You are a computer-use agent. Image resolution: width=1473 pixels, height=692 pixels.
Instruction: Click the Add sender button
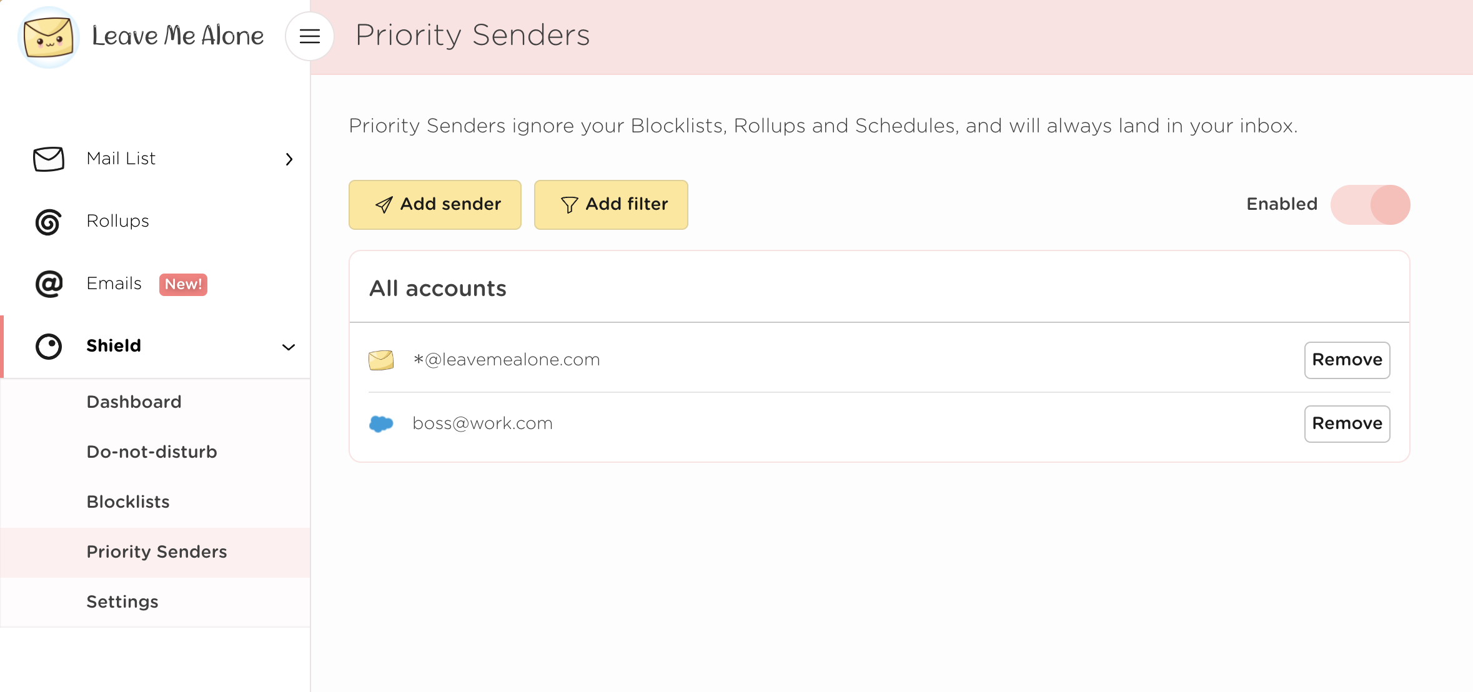[435, 205]
